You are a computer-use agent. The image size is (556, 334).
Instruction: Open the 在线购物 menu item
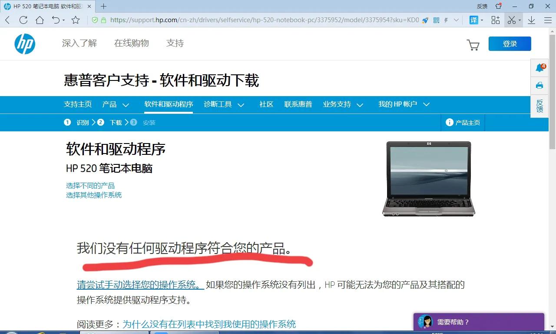pos(131,43)
